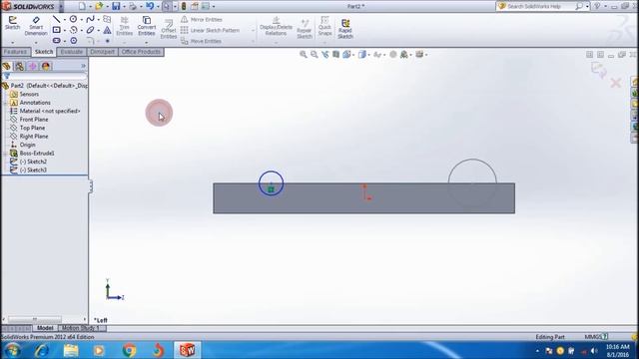Click the Offset Entities tool
Screen dimensions: 639x359
pyautogui.click(x=168, y=29)
